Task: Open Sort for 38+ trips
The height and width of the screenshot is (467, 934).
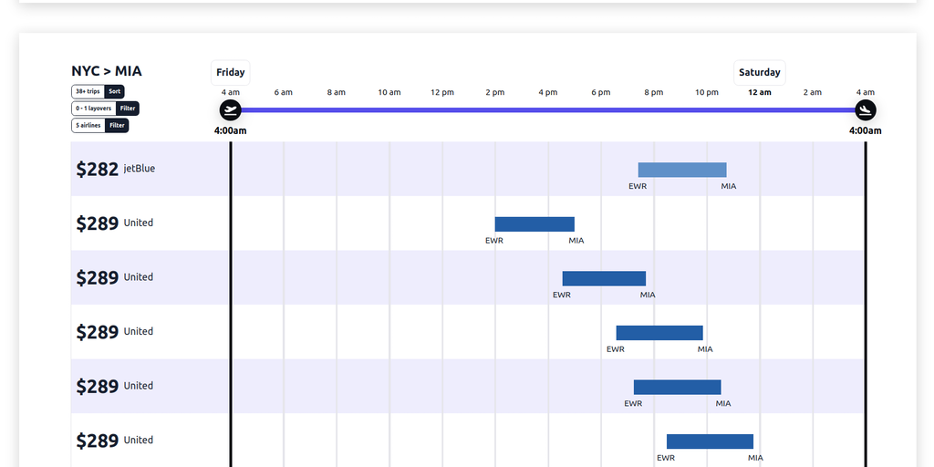Action: click(x=114, y=91)
